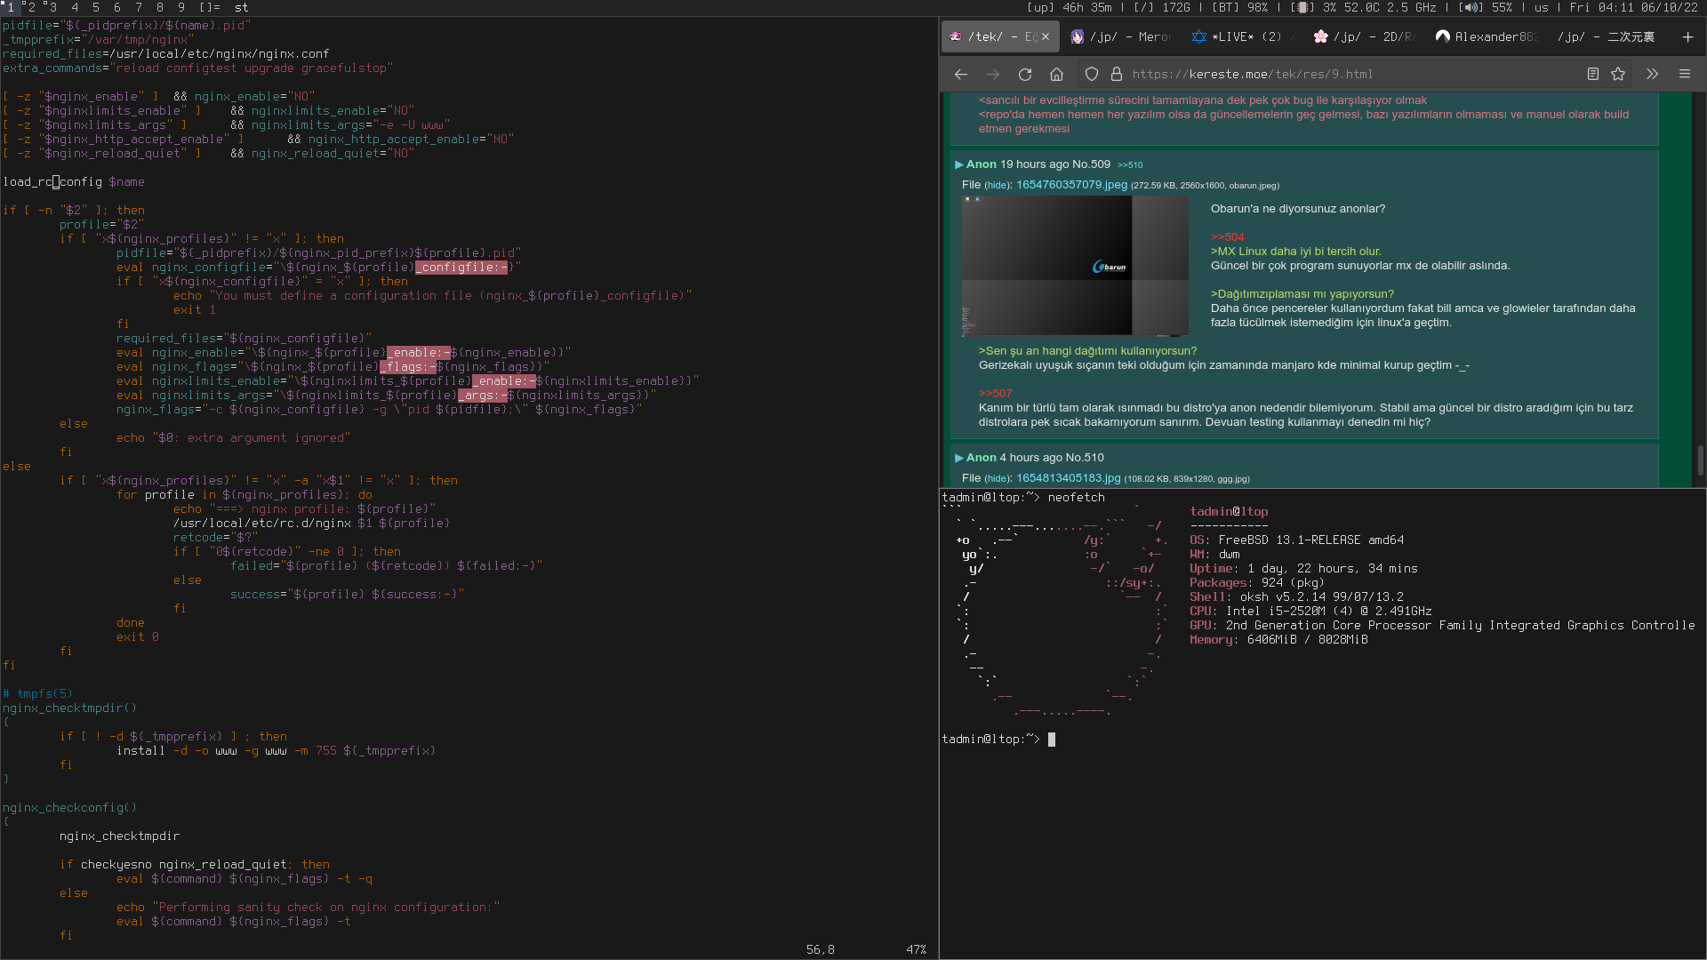Click post number No.509
The image size is (1707, 960).
coord(1089,164)
